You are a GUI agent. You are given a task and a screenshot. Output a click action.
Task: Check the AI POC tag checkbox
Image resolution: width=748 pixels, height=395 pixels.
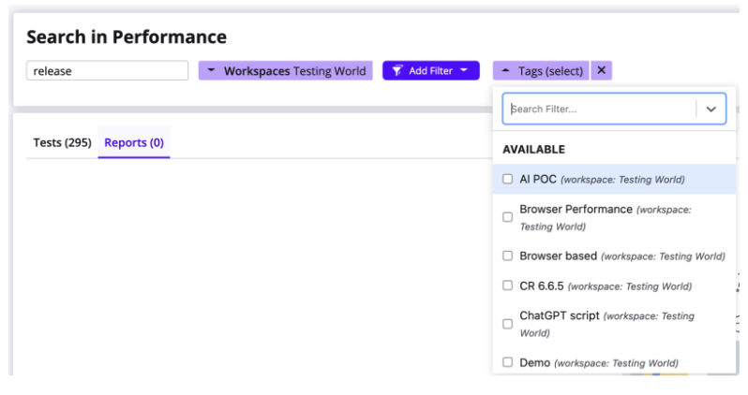click(x=508, y=179)
